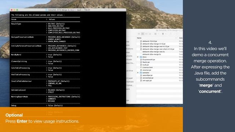
Task: Click the folder icon in Terminal title bar
Action: click(47, 10)
